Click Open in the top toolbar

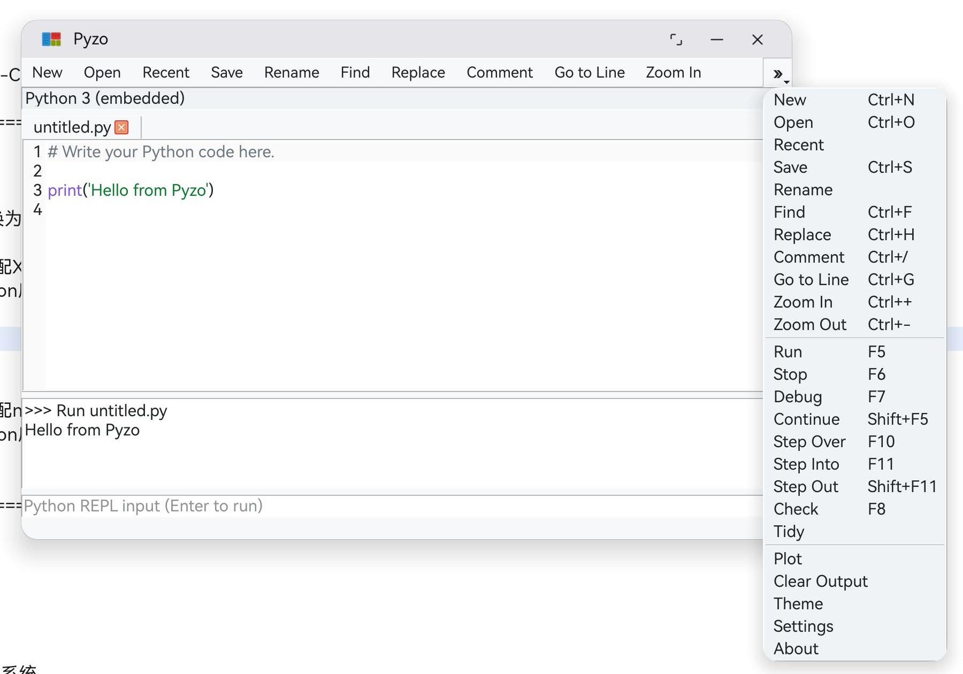102,72
